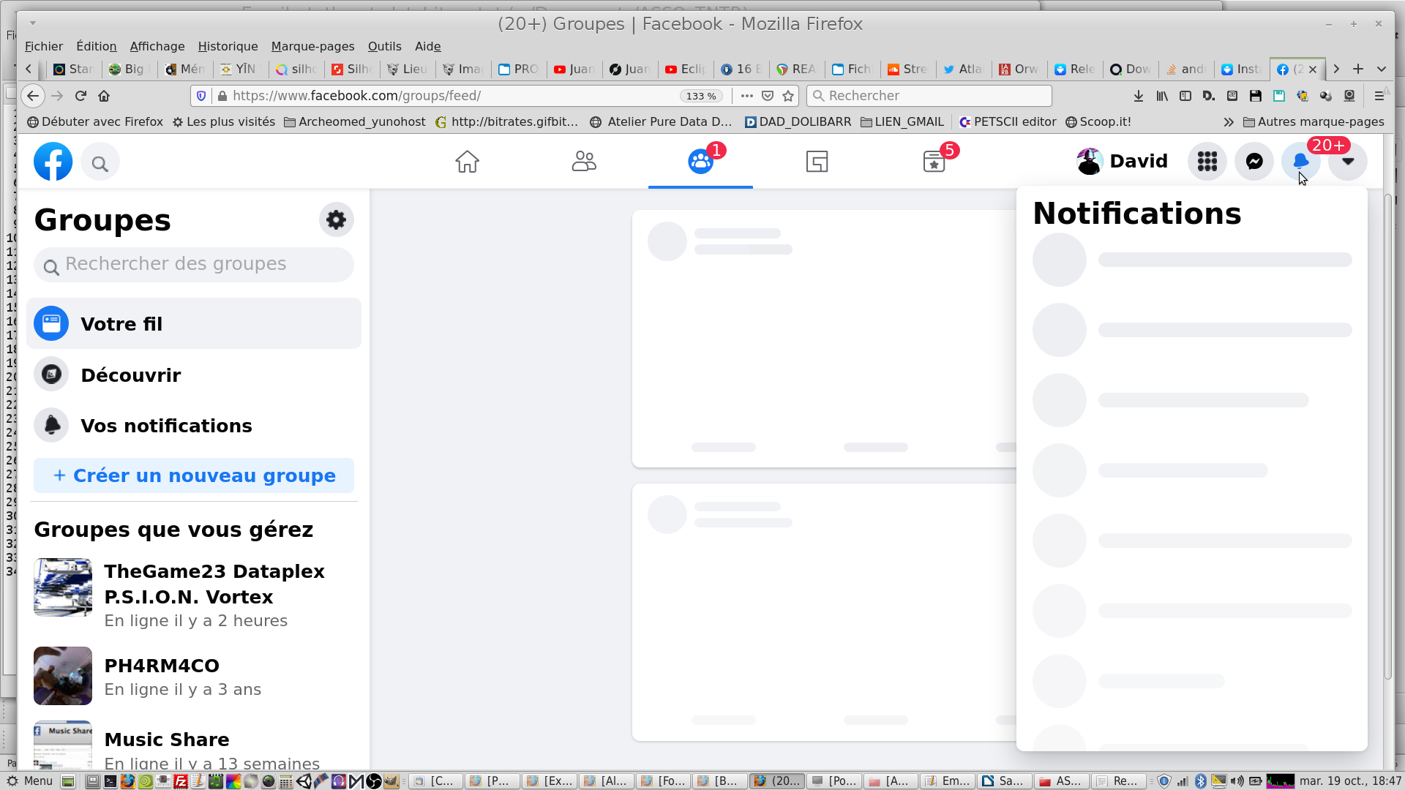Click Créer un nouveau groupe button
Image resolution: width=1405 pixels, height=790 pixels.
[x=193, y=475]
